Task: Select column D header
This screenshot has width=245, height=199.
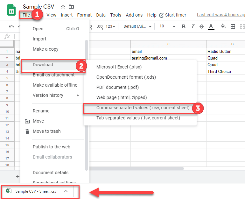Action: pos(226,44)
